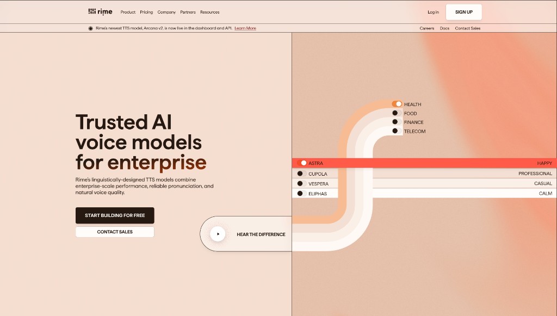Open the Pricing page
The image size is (557, 316).
tap(146, 12)
